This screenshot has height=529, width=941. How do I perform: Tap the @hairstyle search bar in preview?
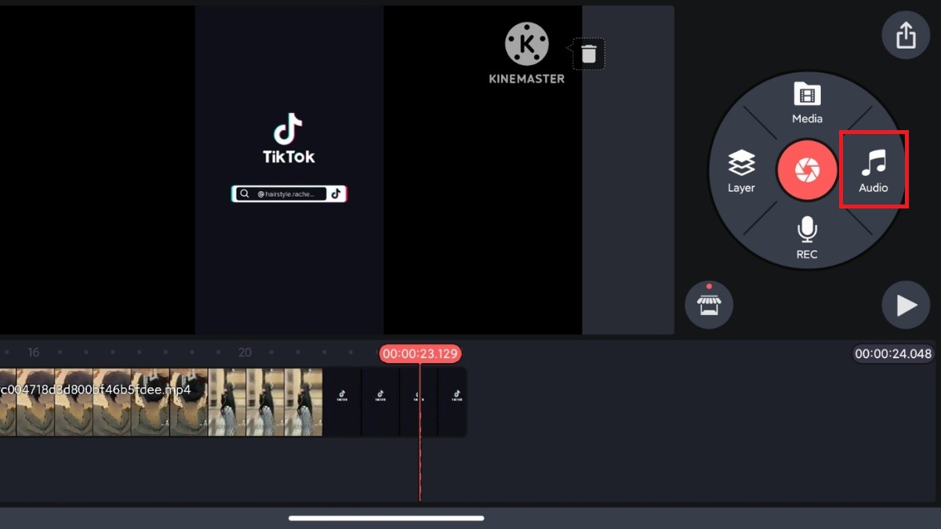click(289, 194)
